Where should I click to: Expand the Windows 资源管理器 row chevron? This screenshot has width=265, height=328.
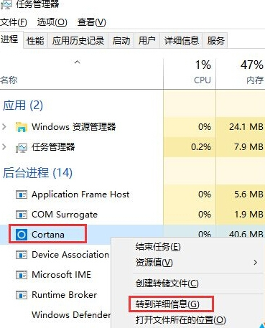(4, 126)
